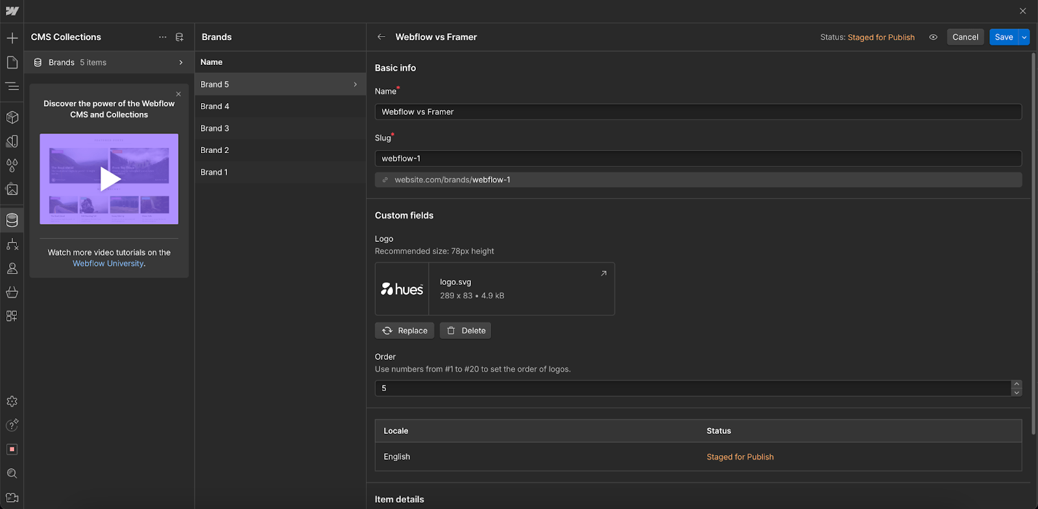Dismiss the Webflow CMS tutorial card
The height and width of the screenshot is (509, 1038).
pos(178,94)
